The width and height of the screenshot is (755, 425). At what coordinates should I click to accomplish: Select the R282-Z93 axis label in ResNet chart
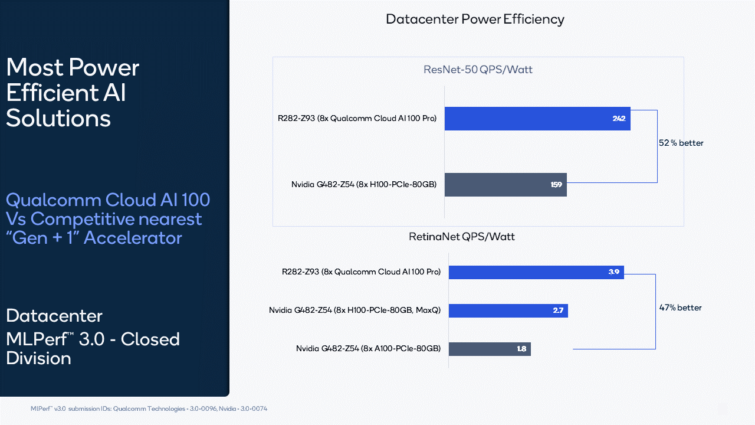(x=356, y=118)
